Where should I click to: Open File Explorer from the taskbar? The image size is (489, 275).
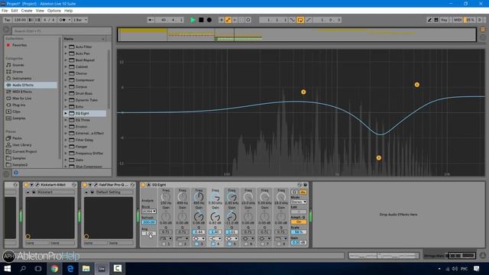[x=86, y=268]
